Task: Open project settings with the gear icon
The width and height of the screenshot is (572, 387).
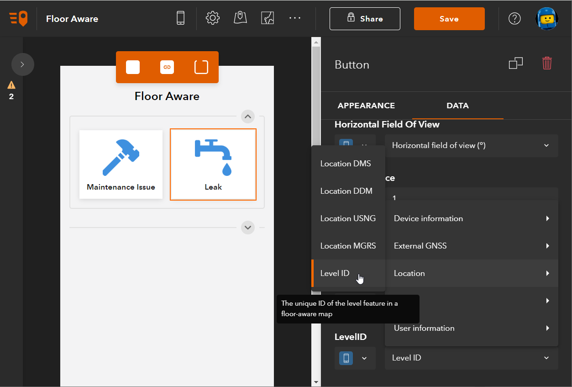Action: [x=212, y=18]
